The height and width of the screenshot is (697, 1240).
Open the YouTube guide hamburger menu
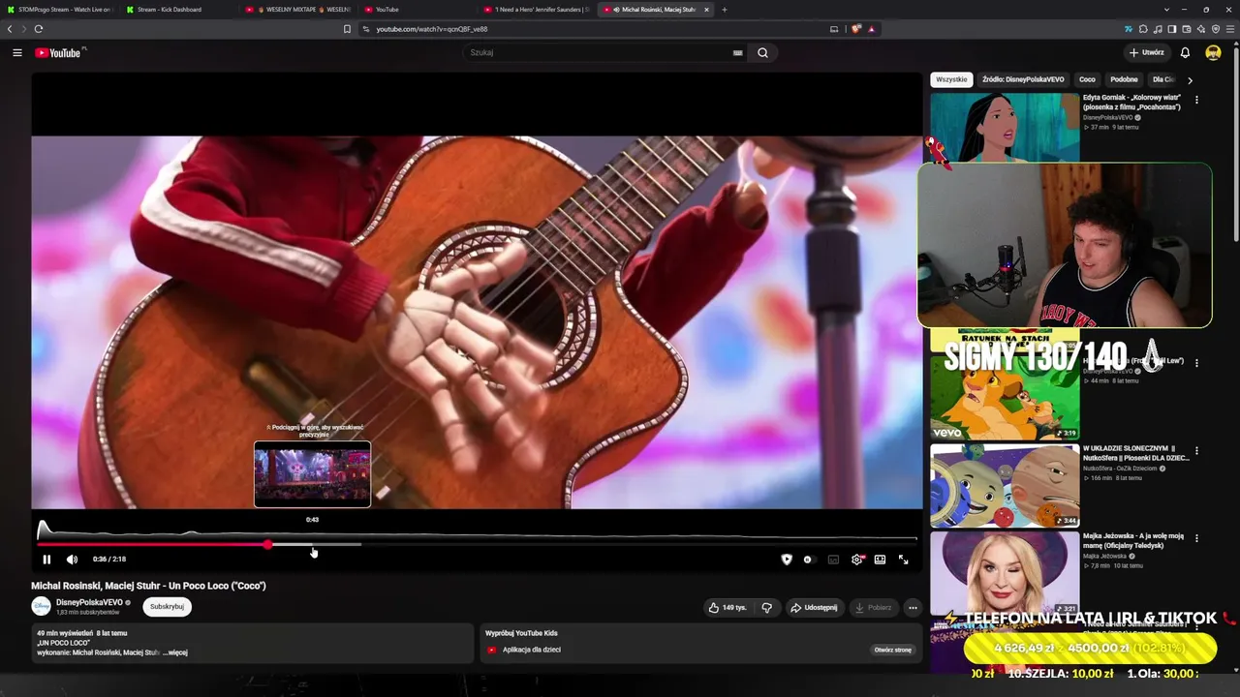point(17,52)
